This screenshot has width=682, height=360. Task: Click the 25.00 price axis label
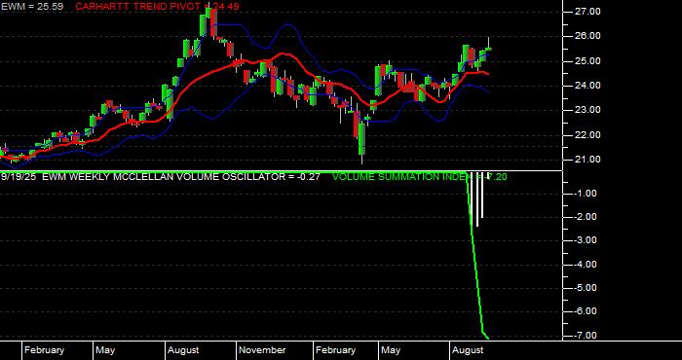tap(588, 61)
